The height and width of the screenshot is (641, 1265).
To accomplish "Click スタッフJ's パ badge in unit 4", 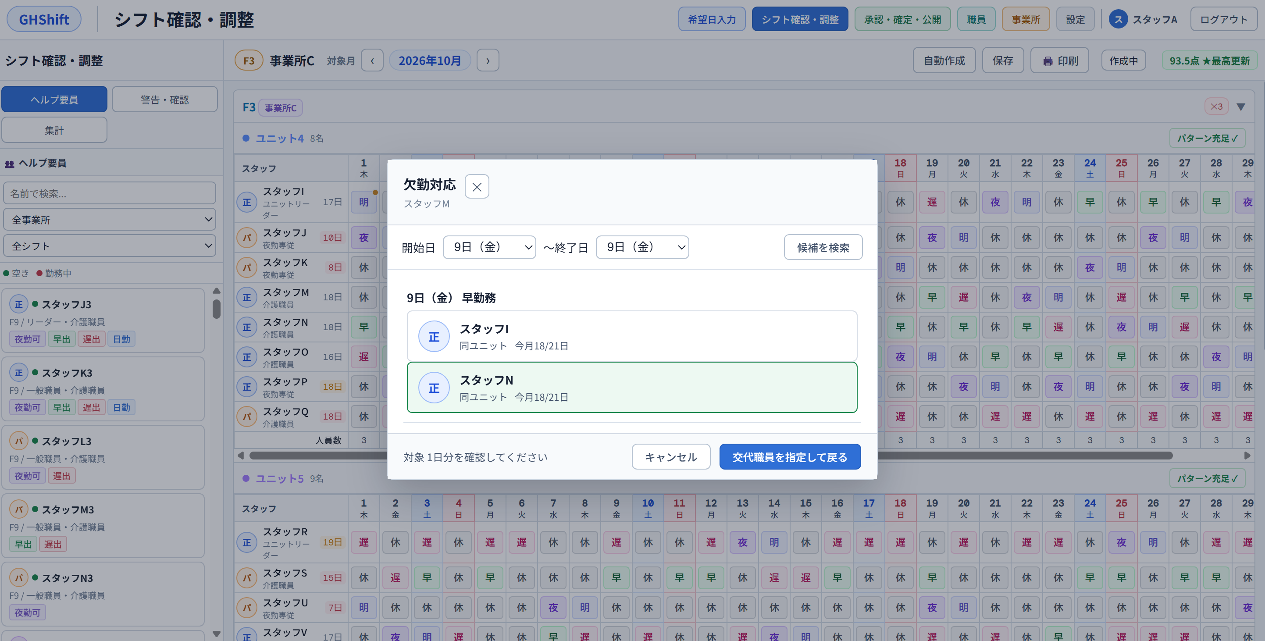I will (x=246, y=237).
